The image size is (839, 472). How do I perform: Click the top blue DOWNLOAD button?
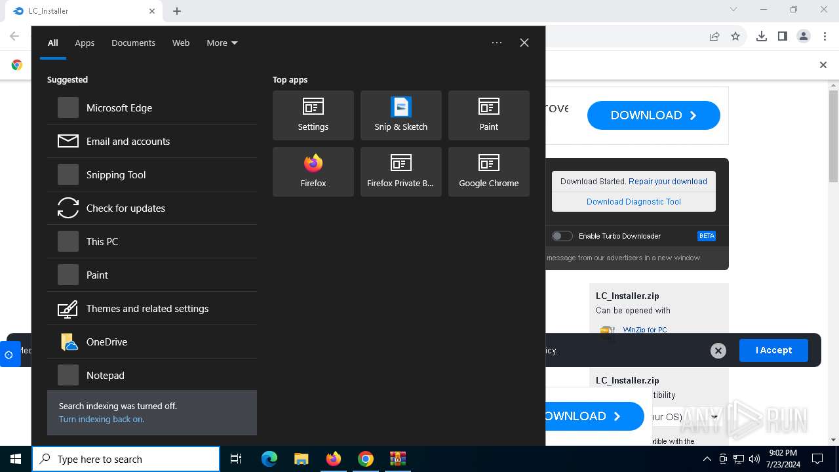point(654,115)
